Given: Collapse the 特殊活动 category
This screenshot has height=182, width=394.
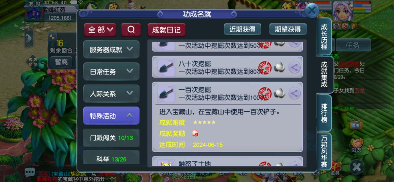Looking at the screenshot, I should pos(111,116).
